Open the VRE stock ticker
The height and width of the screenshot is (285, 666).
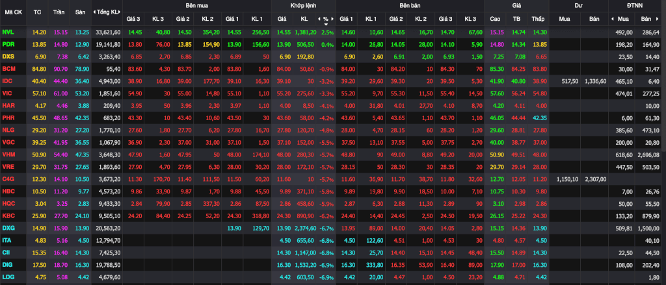tap(8, 166)
